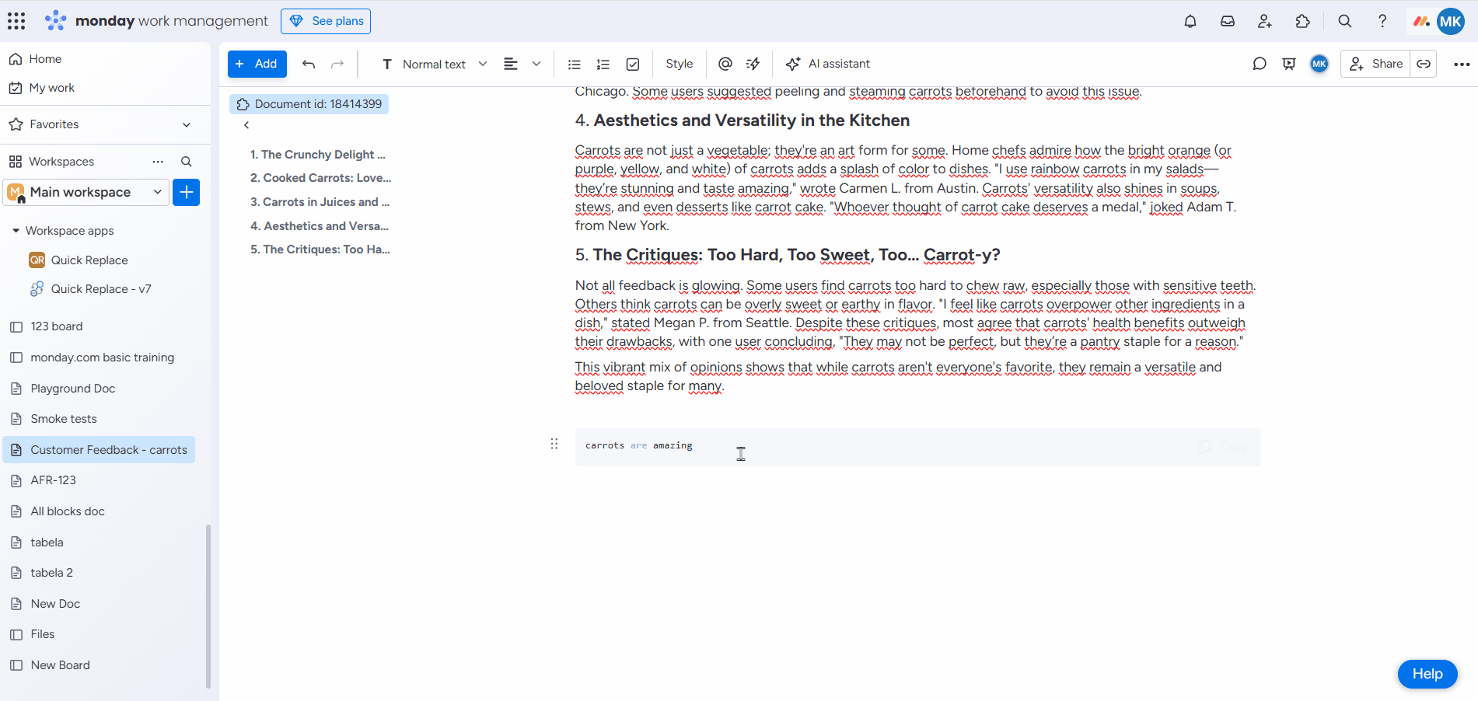Open the New Doc item
This screenshot has height=701, width=1478.
click(55, 604)
